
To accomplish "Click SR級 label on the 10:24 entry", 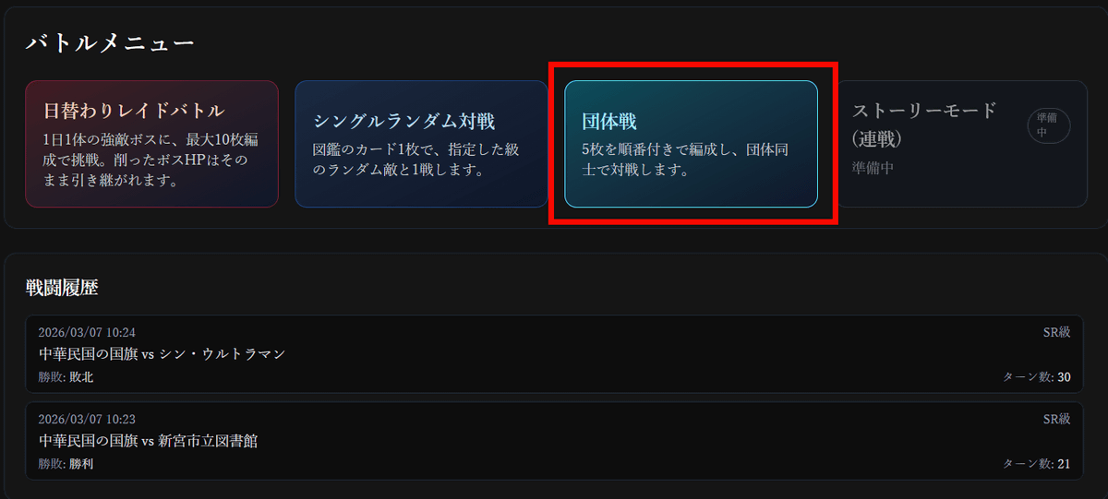I will pos(1056,332).
